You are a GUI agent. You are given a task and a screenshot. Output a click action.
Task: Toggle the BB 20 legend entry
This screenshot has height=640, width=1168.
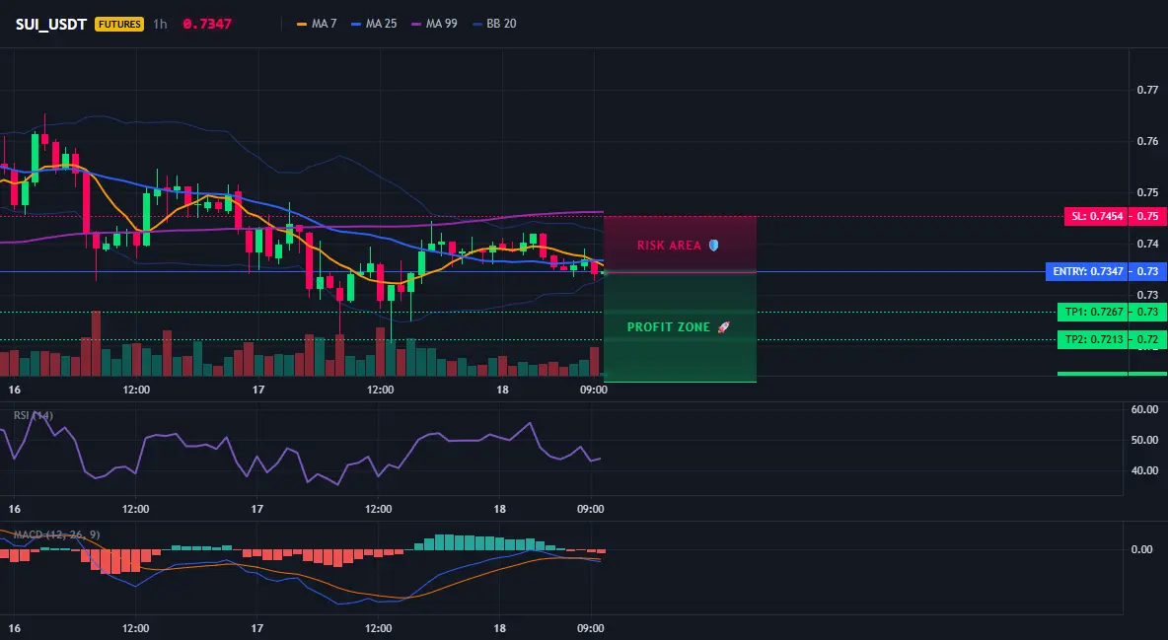[x=494, y=24]
